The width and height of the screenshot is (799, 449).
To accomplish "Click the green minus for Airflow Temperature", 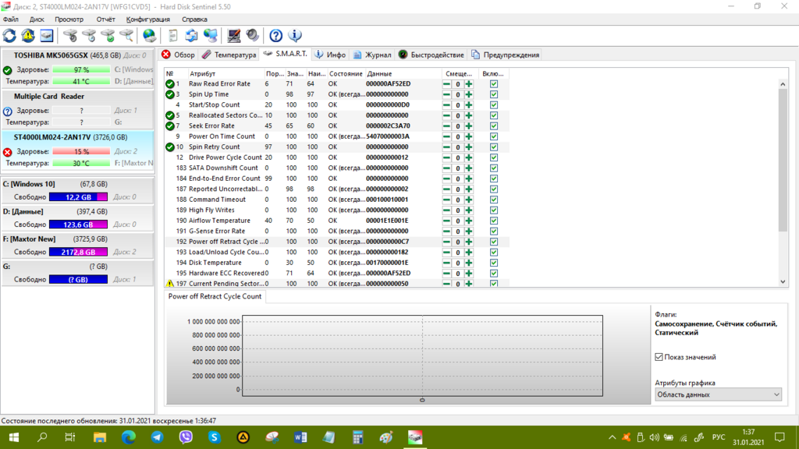I will 446,221.
